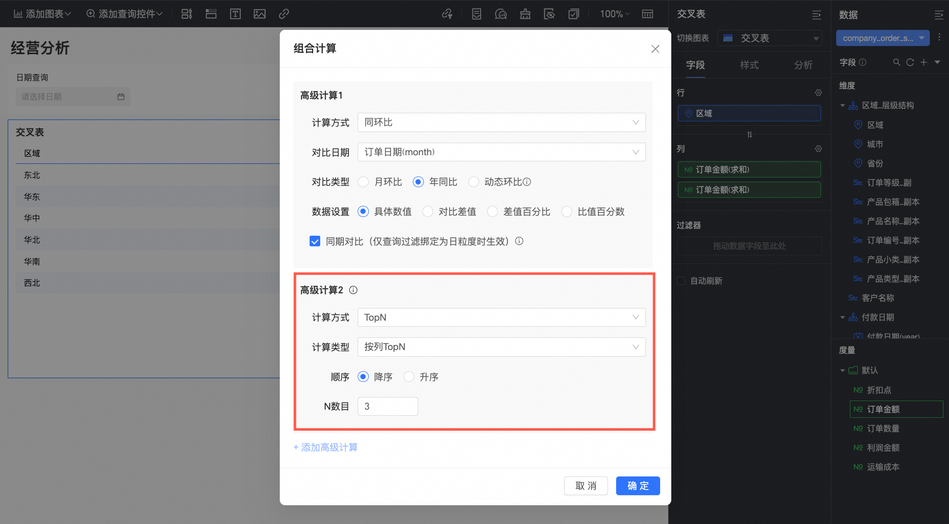
Task: Uncheck the 同期对比 checkbox
Action: (x=315, y=241)
